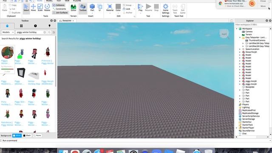Viewport: 272px width, 153px height.
Task: Toggle Collisions option
Action: click(59, 5)
